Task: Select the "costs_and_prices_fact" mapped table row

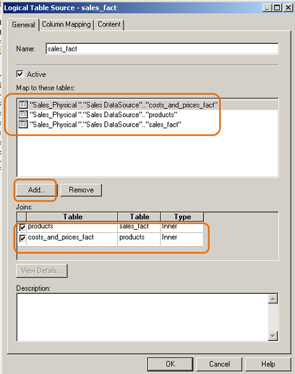Action: (x=148, y=105)
